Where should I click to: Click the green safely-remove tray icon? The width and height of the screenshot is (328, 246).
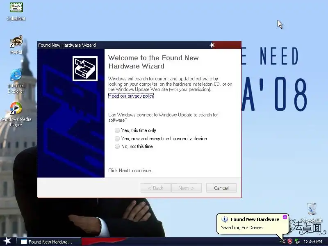[297, 241]
